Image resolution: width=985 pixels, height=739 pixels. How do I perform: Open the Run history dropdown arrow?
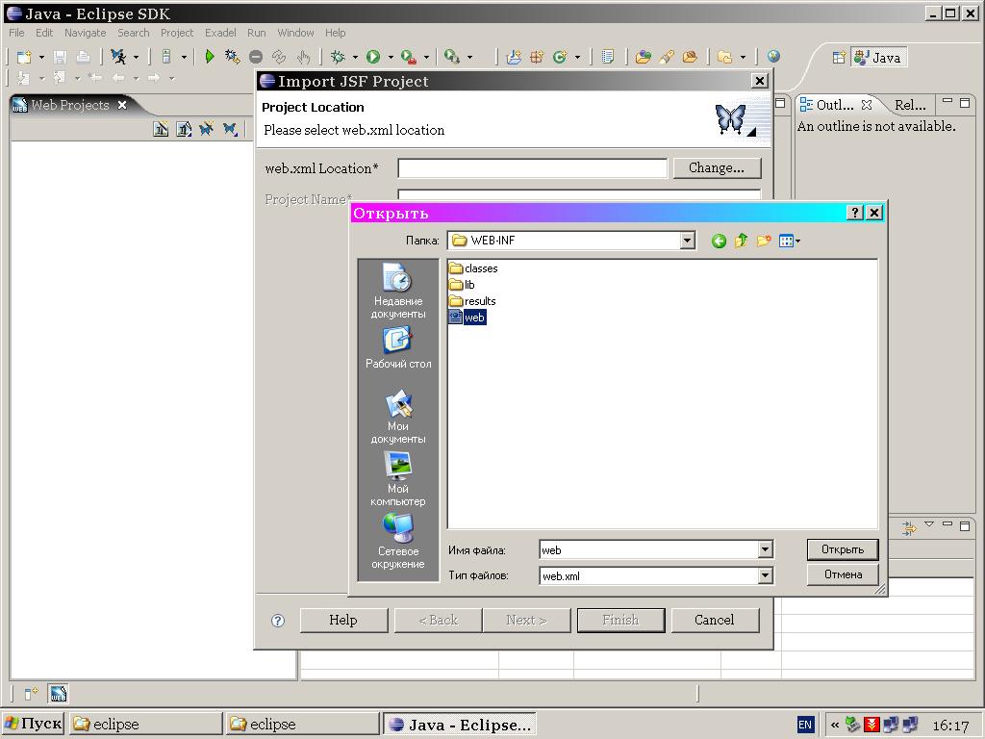click(x=391, y=57)
